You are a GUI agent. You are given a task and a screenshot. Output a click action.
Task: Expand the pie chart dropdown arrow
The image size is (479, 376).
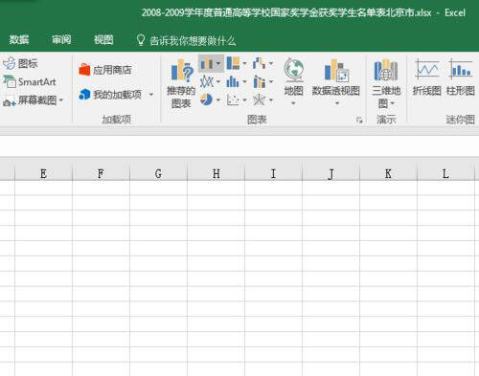pos(218,100)
